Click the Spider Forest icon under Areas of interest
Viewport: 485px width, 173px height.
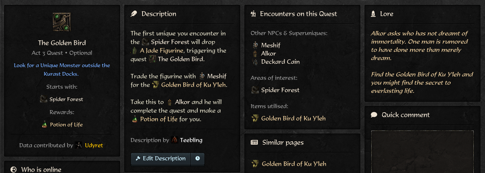[255, 90]
